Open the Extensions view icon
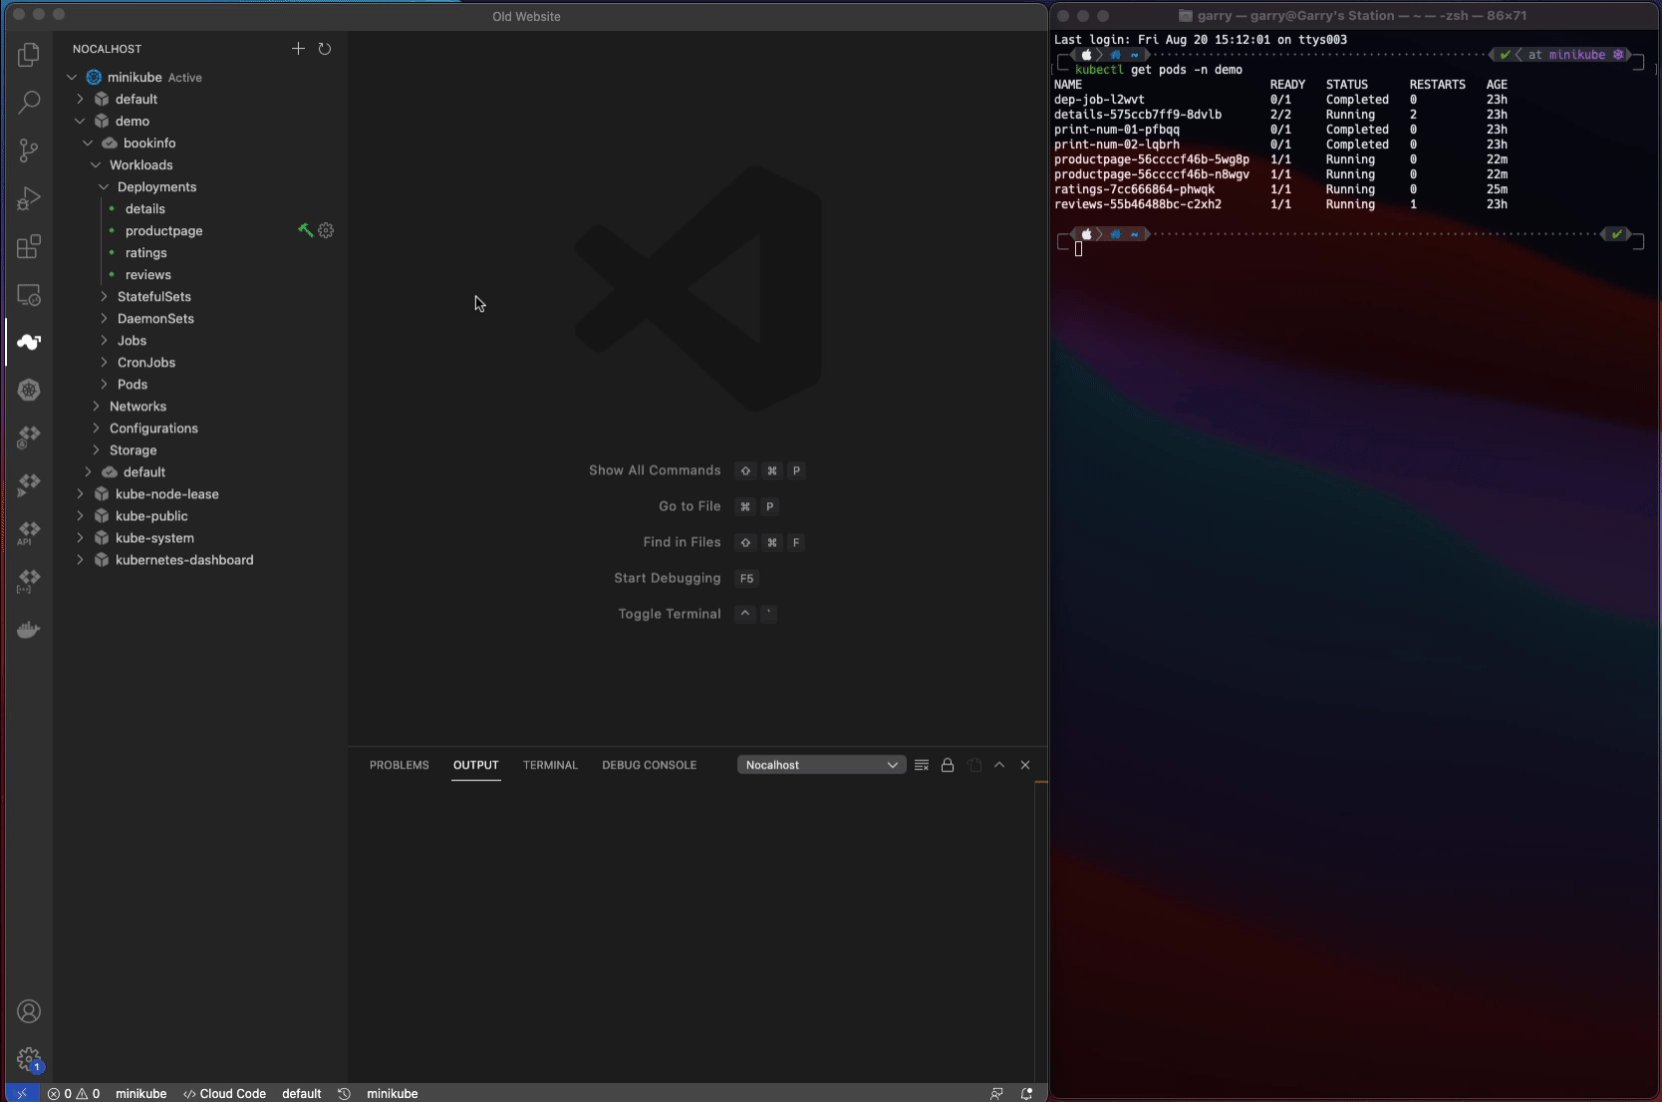The width and height of the screenshot is (1662, 1102). 29,246
